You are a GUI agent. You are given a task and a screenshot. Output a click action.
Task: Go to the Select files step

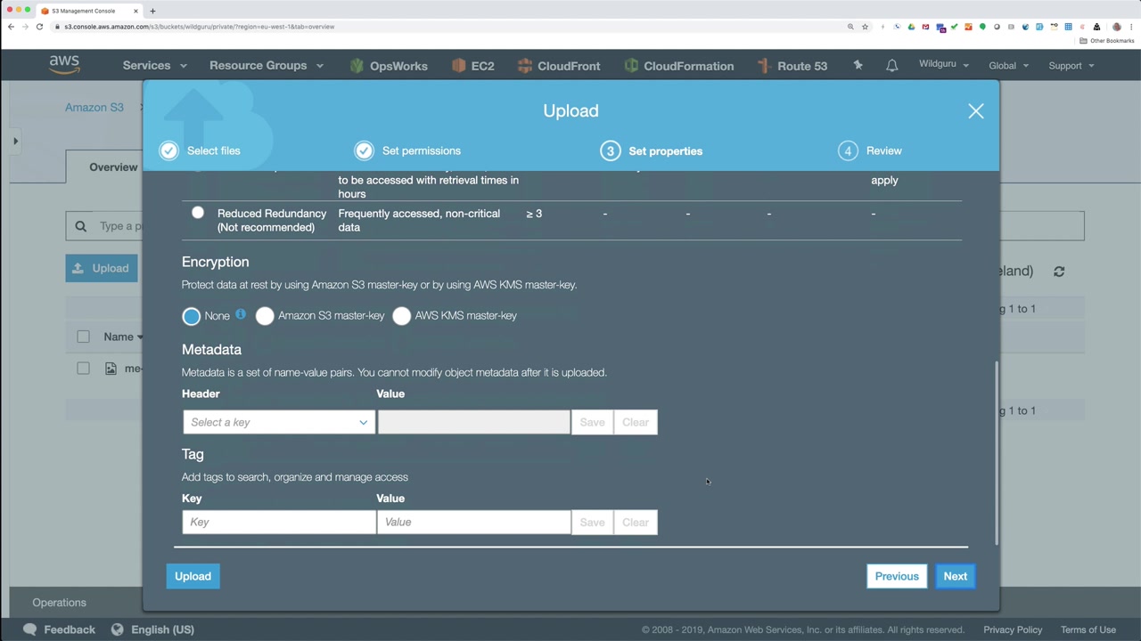click(200, 150)
